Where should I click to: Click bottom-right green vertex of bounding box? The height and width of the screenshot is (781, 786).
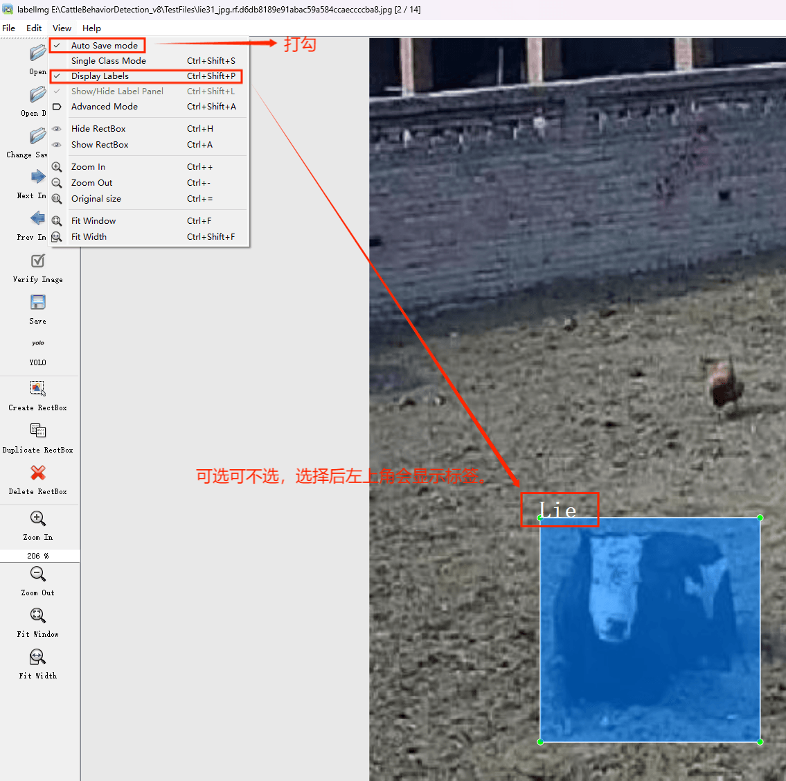point(760,742)
